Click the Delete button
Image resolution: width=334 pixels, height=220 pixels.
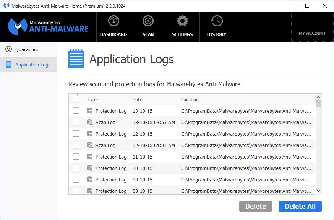pyautogui.click(x=255, y=206)
